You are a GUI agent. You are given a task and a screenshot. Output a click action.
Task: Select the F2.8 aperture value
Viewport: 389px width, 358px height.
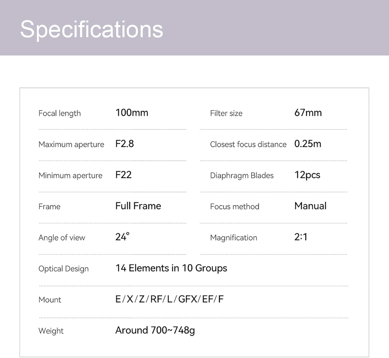point(124,144)
